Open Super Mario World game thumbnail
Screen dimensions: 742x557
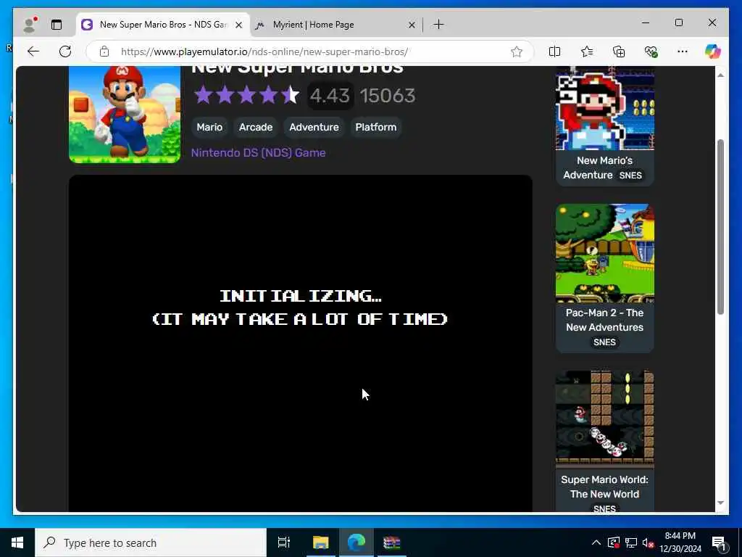click(x=605, y=420)
